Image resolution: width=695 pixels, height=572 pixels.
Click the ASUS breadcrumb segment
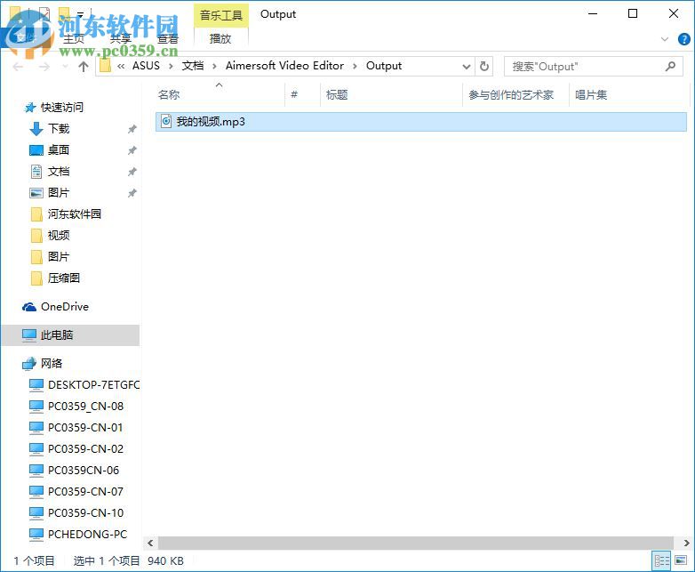(x=146, y=66)
